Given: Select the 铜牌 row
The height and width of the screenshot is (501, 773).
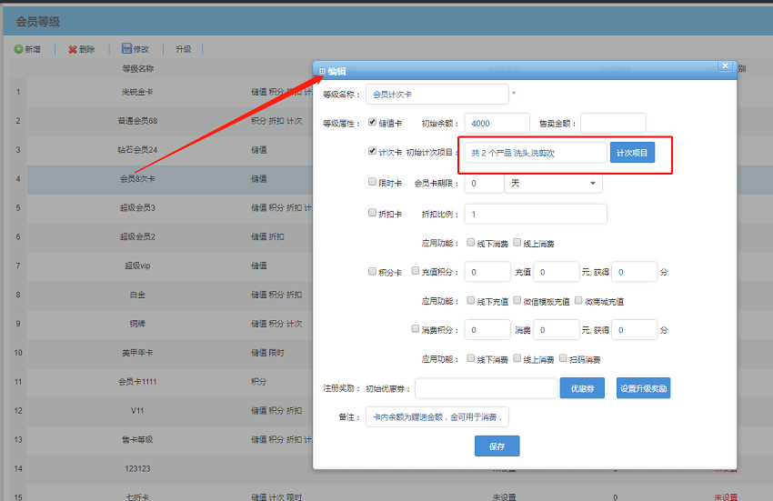Looking at the screenshot, I should click(x=161, y=324).
